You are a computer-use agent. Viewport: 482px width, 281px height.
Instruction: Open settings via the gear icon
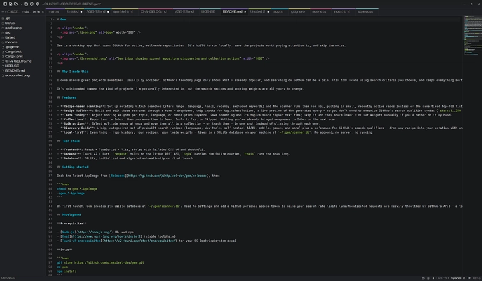coord(37,4)
